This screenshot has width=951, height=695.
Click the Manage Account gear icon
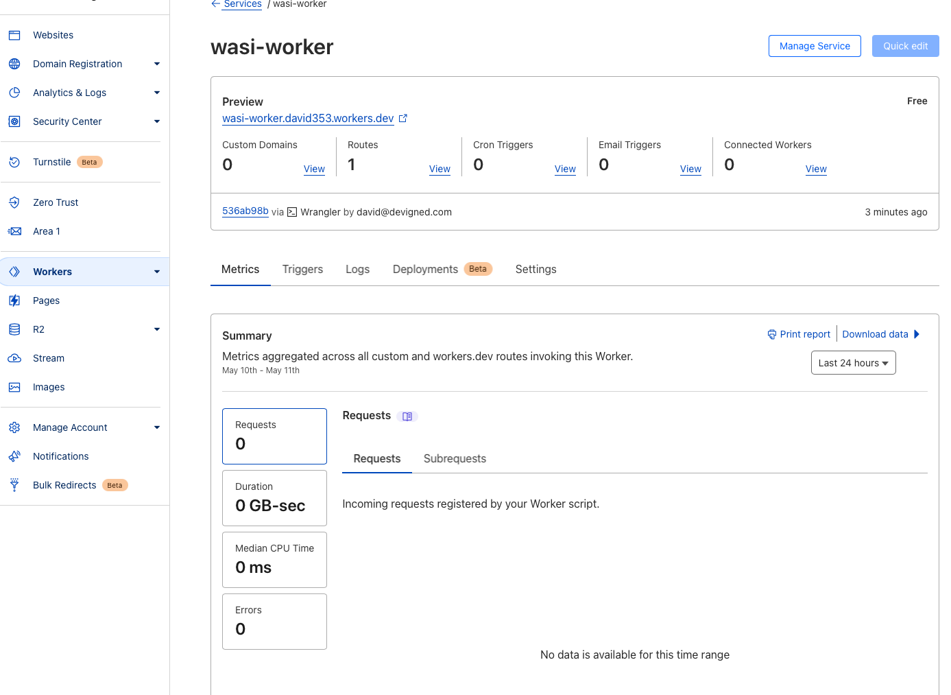(14, 427)
